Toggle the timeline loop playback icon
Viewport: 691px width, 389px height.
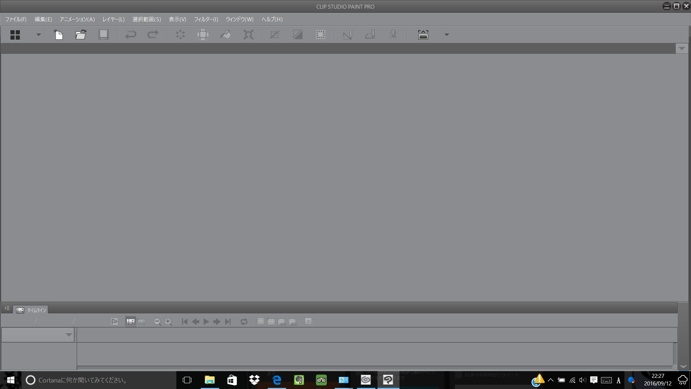click(x=244, y=322)
